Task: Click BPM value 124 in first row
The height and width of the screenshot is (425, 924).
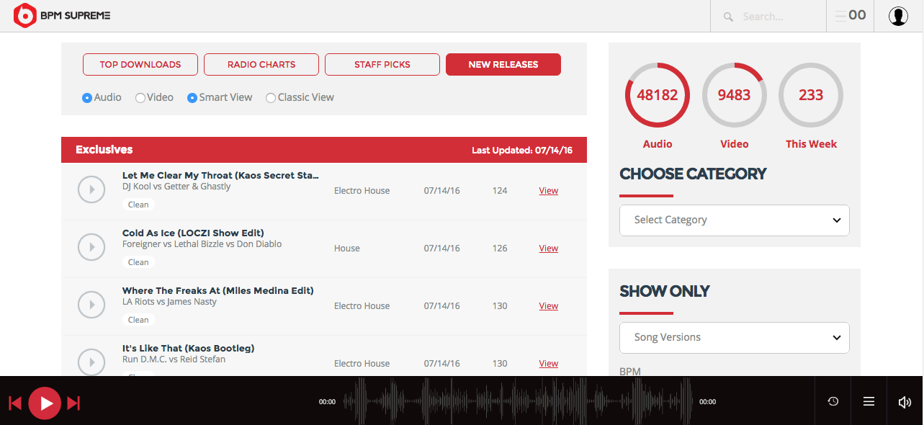Action: click(500, 191)
